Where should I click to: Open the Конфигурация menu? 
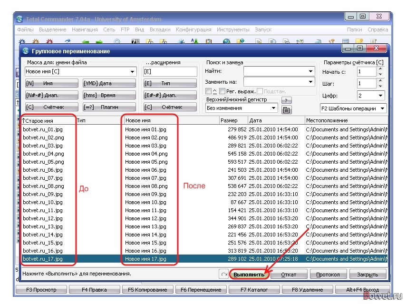tap(193, 29)
